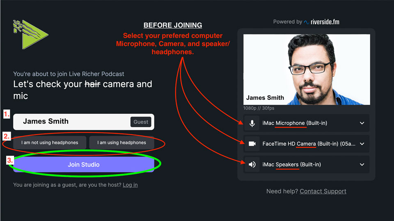
Task: Click the Guest badge in name field
Action: tap(141, 122)
